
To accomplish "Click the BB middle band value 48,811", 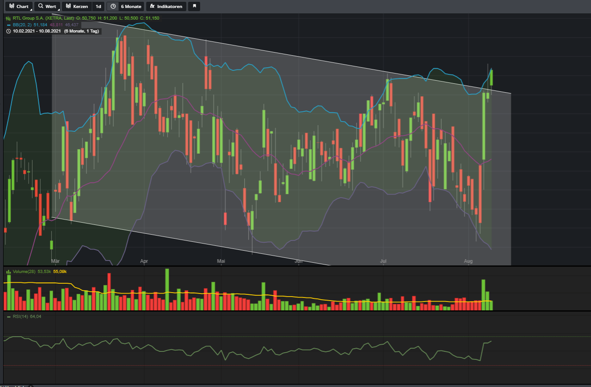I will pos(56,25).
